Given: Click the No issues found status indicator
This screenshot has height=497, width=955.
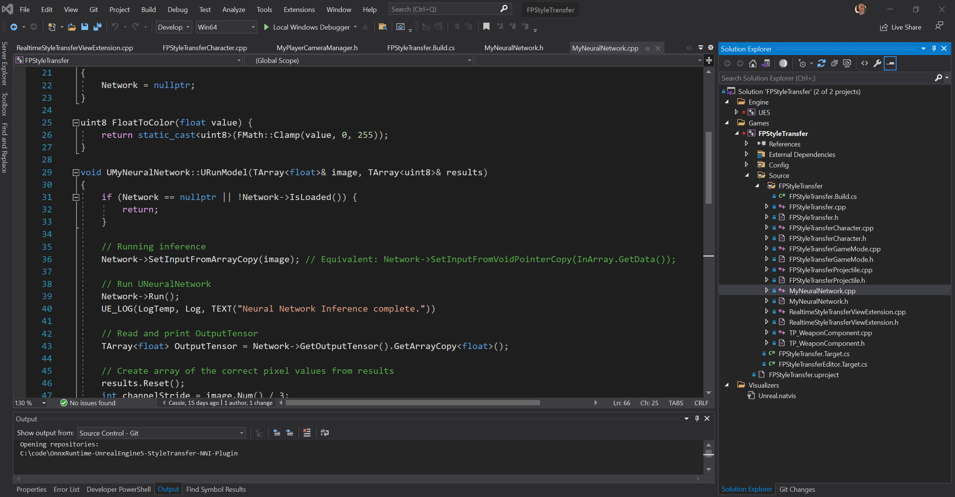Looking at the screenshot, I should pyautogui.click(x=88, y=403).
